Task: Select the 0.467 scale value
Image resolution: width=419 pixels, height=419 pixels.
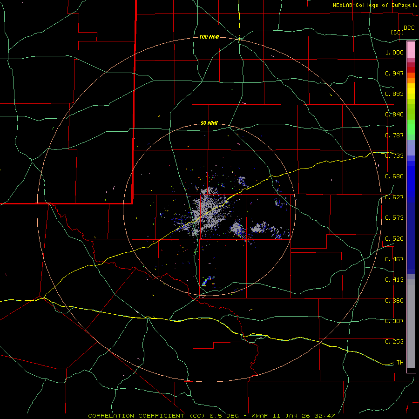Action: click(394, 259)
